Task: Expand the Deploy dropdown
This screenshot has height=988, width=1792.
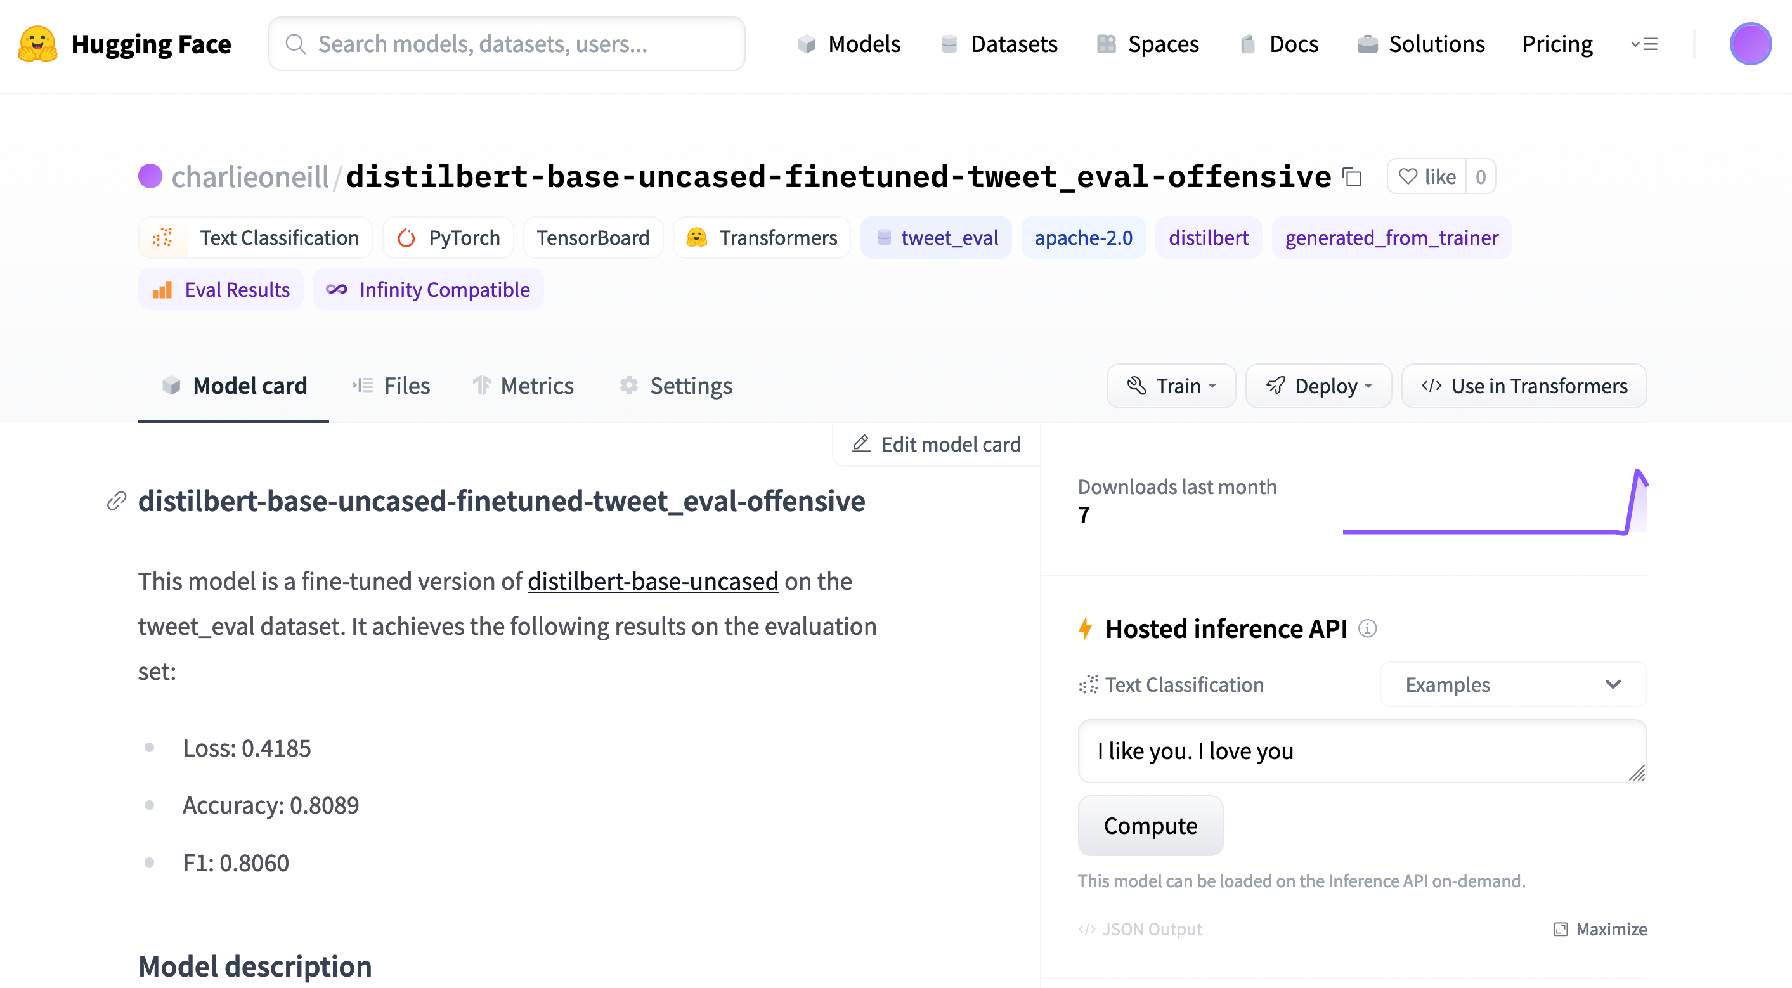Action: [1318, 386]
